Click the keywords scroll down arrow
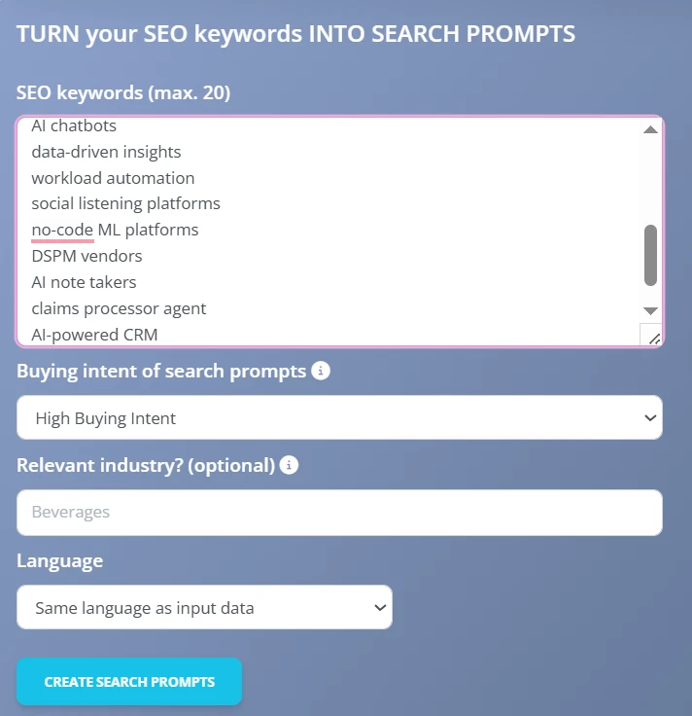The width and height of the screenshot is (692, 716). point(651,310)
